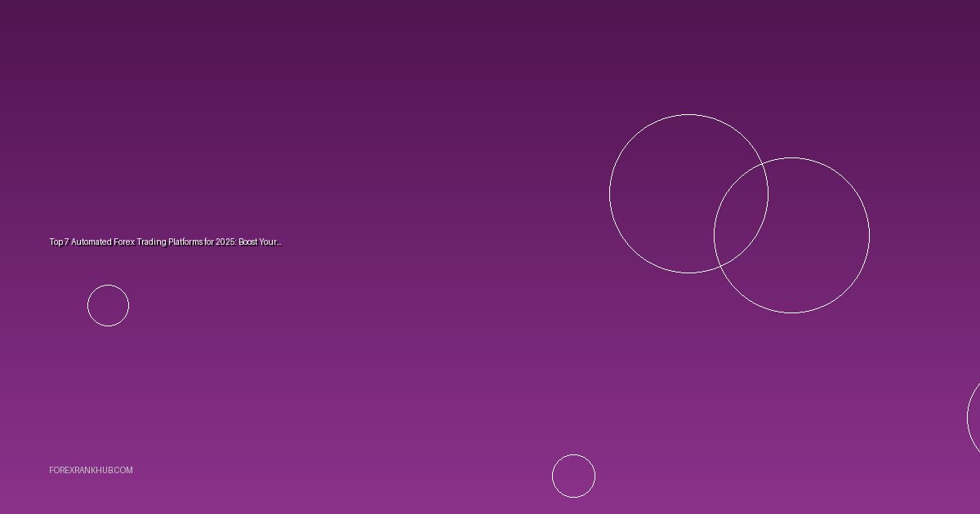Click "Top 7" at the headline start
980x514 pixels.
click(x=59, y=242)
